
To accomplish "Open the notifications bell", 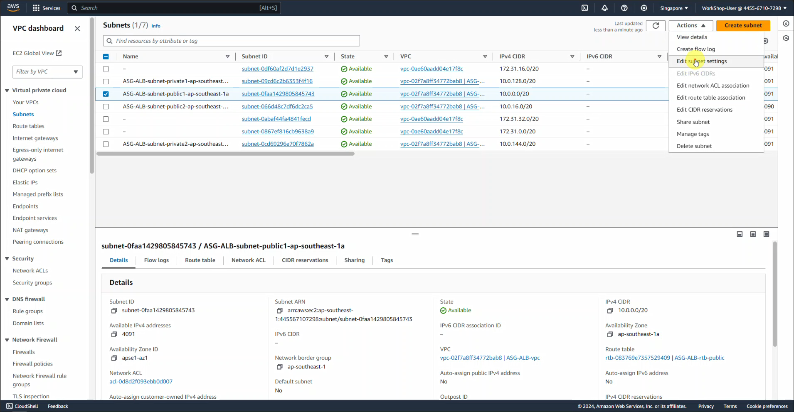I will (x=604, y=8).
